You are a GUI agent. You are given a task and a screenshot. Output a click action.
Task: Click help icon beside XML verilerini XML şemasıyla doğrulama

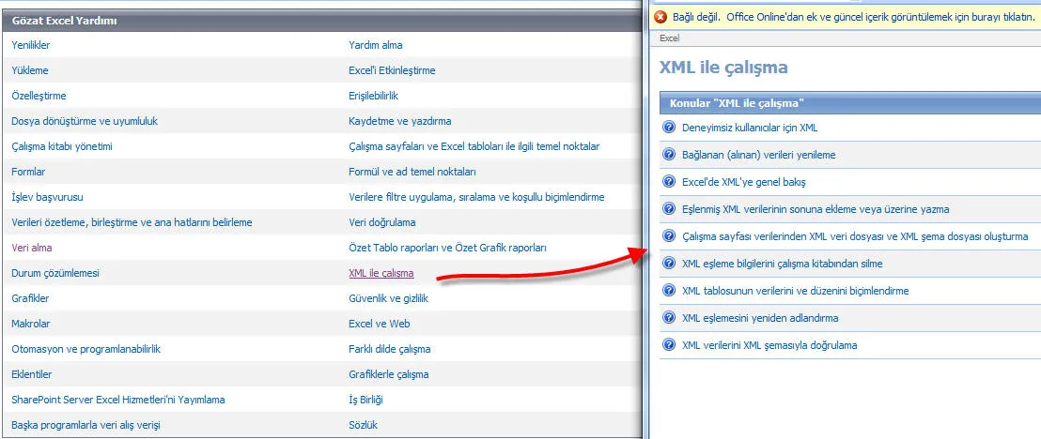click(x=669, y=345)
